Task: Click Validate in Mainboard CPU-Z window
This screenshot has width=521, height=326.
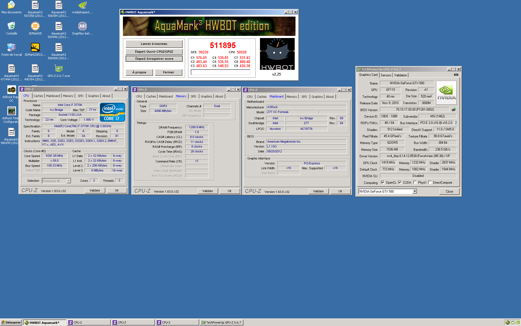Action: point(318,191)
